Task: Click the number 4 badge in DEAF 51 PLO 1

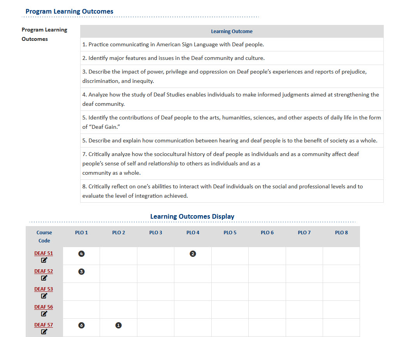Action: pyautogui.click(x=81, y=254)
